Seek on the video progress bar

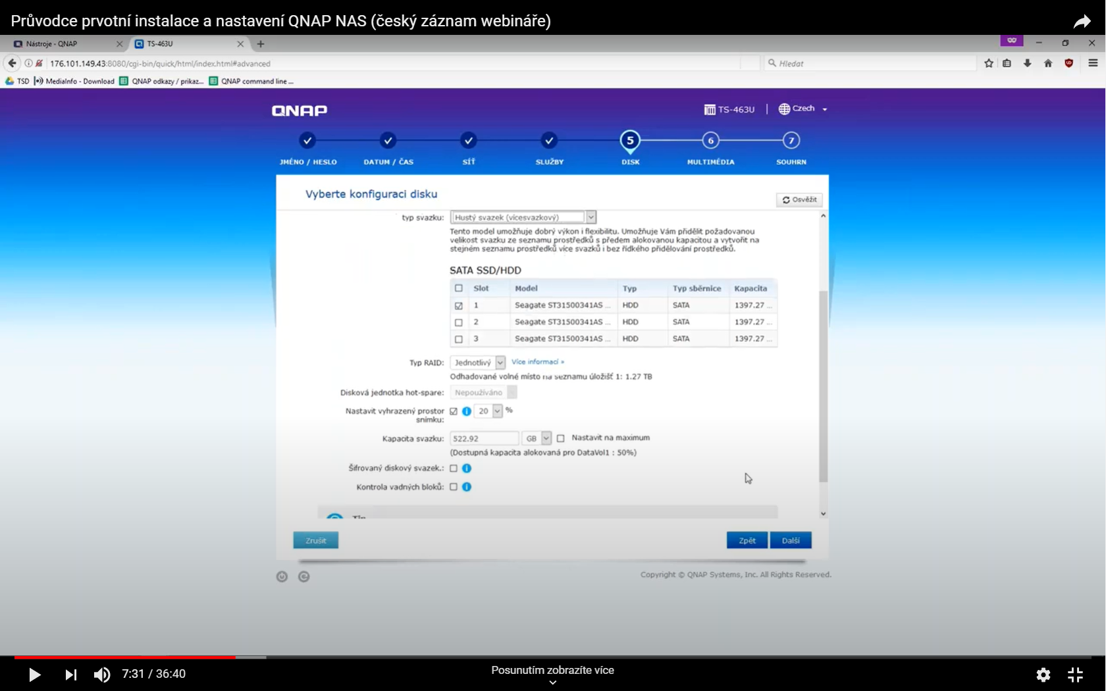pyautogui.click(x=553, y=657)
